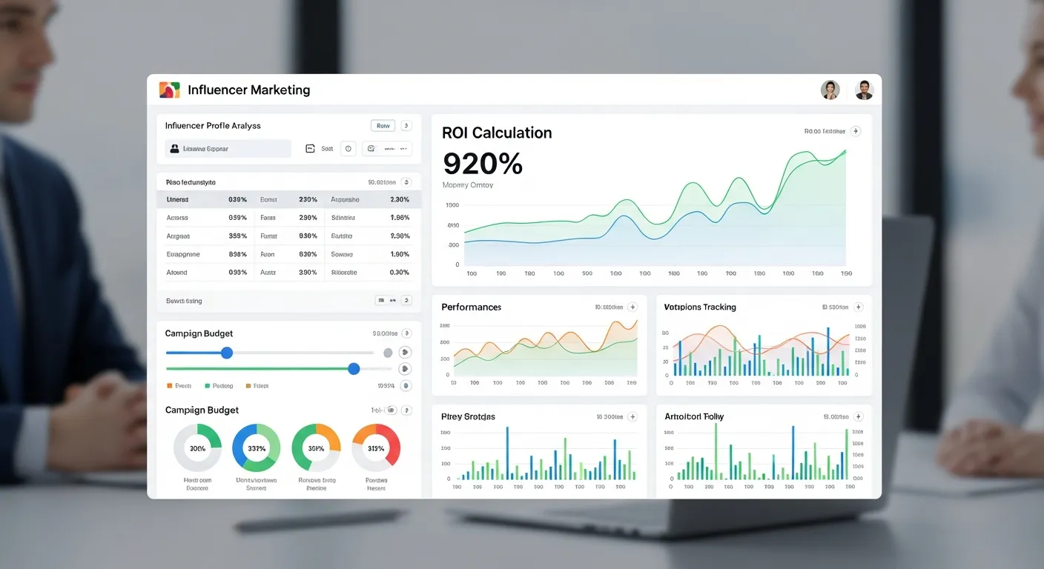Expand the Performances panel with the plus control
The image size is (1044, 569).
click(632, 306)
